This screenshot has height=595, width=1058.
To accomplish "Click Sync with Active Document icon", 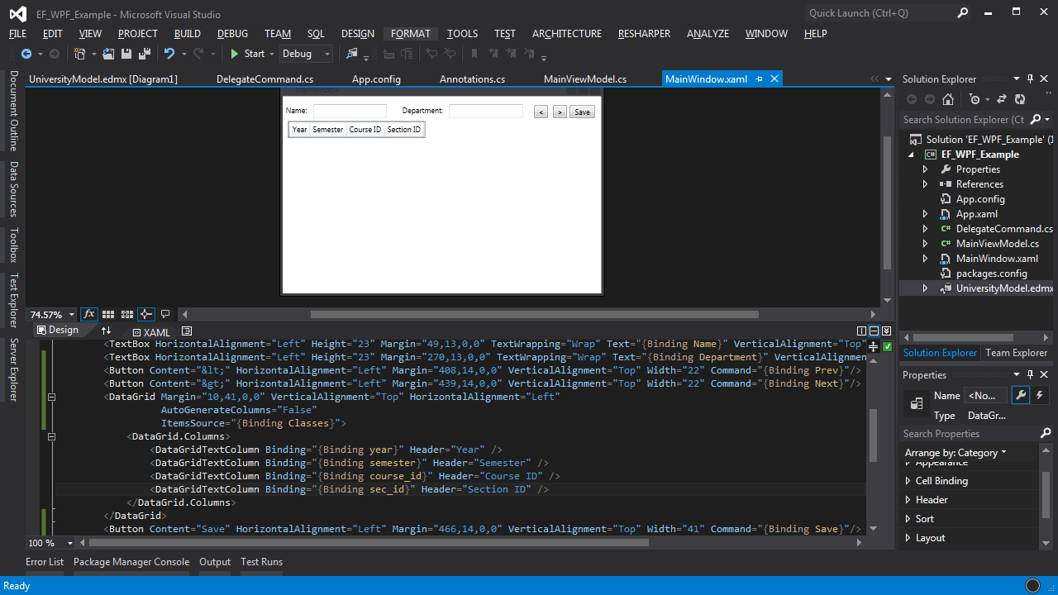I will [x=1002, y=99].
